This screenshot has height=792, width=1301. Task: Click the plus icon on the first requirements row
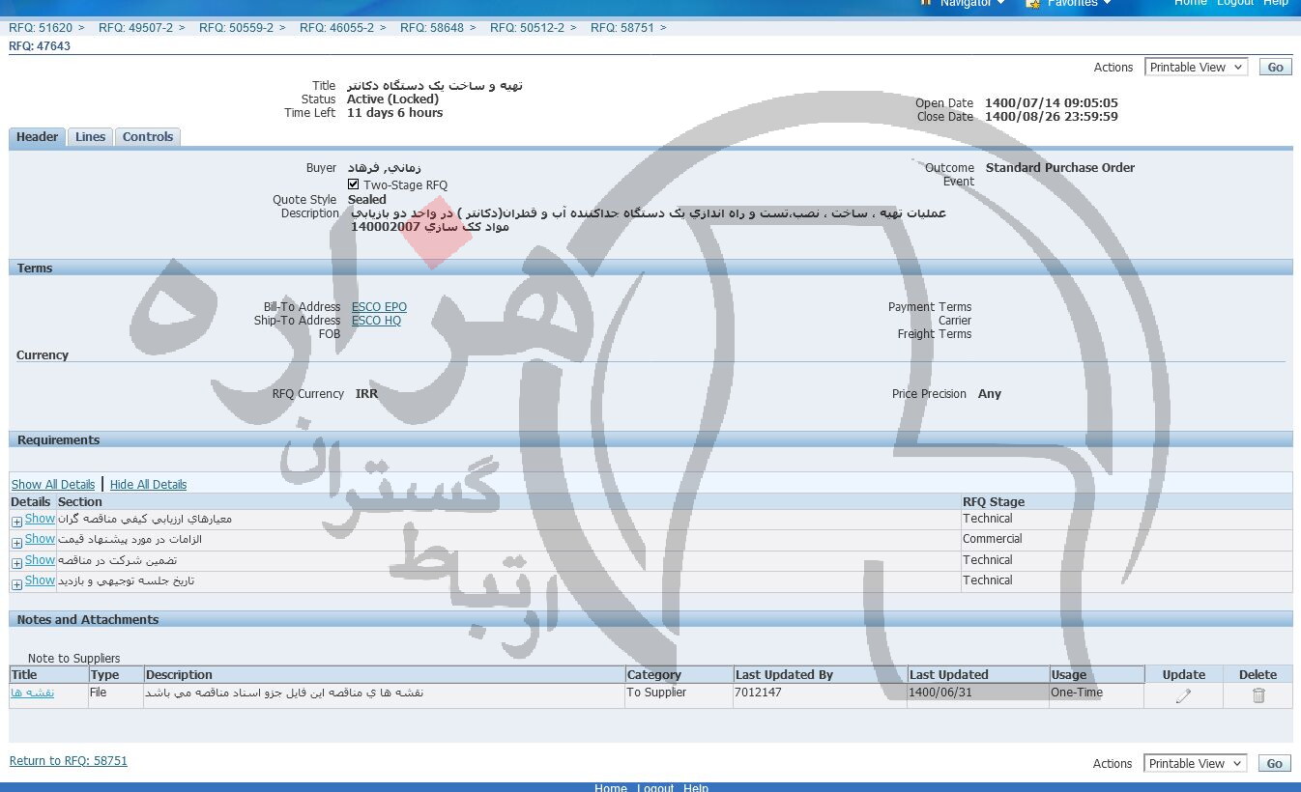[x=16, y=522]
